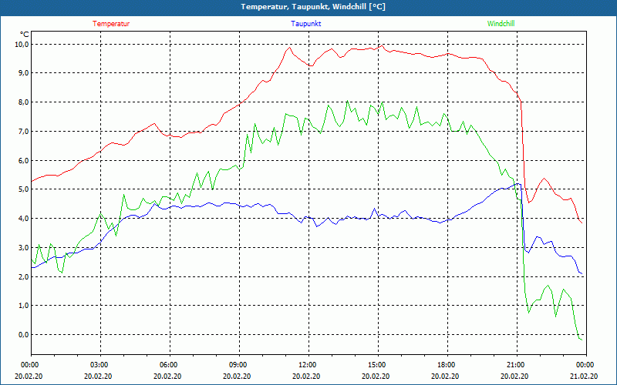Click the '4,0' y-axis value
The height and width of the screenshot is (385, 617).
click(24, 219)
